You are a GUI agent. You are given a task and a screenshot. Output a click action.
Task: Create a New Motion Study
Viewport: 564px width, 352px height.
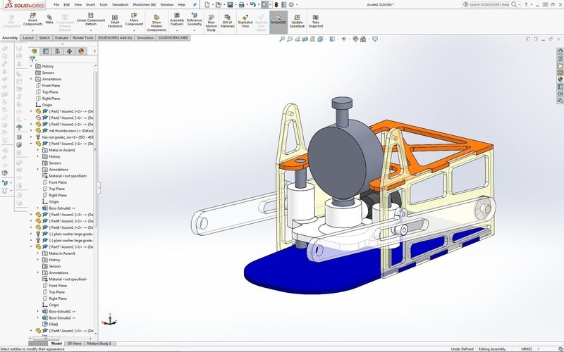[x=211, y=23]
